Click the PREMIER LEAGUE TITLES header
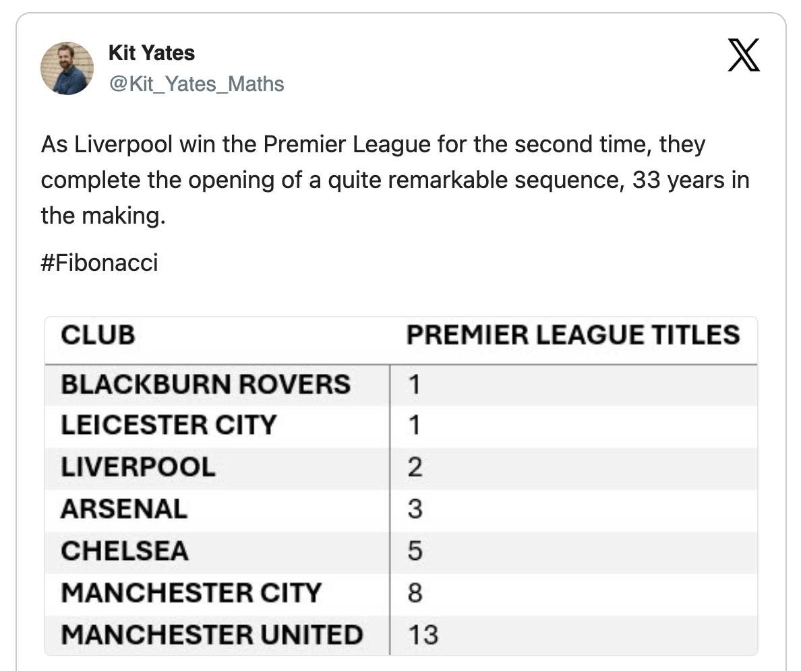The width and height of the screenshot is (801, 671). 572,335
